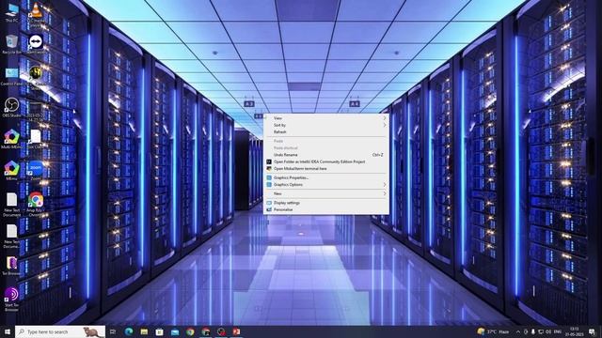Select the 2023-05 recording video file on desktop

coord(36,111)
